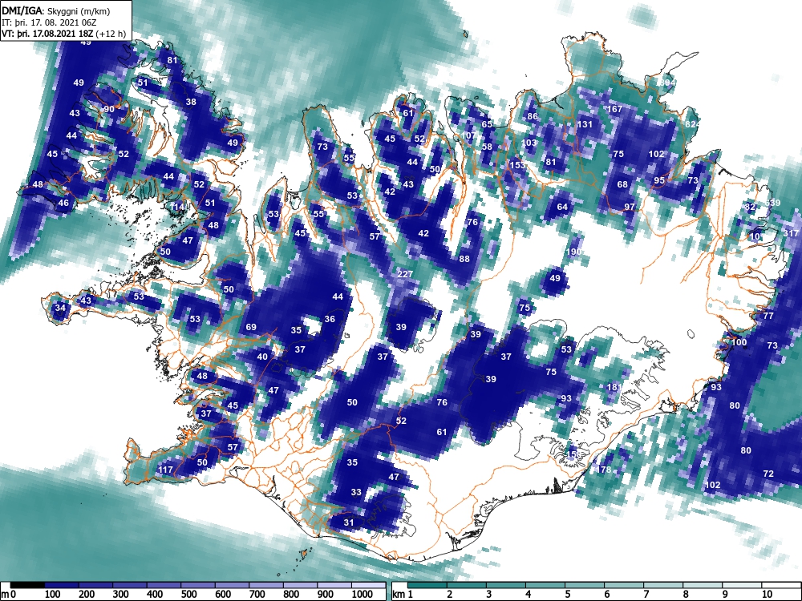Screen dimensions: 802x601
Task: Click the visibility value 227 on the map
Action: pos(404,274)
